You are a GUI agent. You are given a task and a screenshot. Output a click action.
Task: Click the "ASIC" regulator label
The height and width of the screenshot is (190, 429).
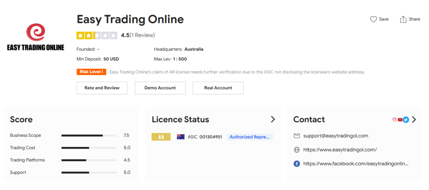pyautogui.click(x=193, y=137)
